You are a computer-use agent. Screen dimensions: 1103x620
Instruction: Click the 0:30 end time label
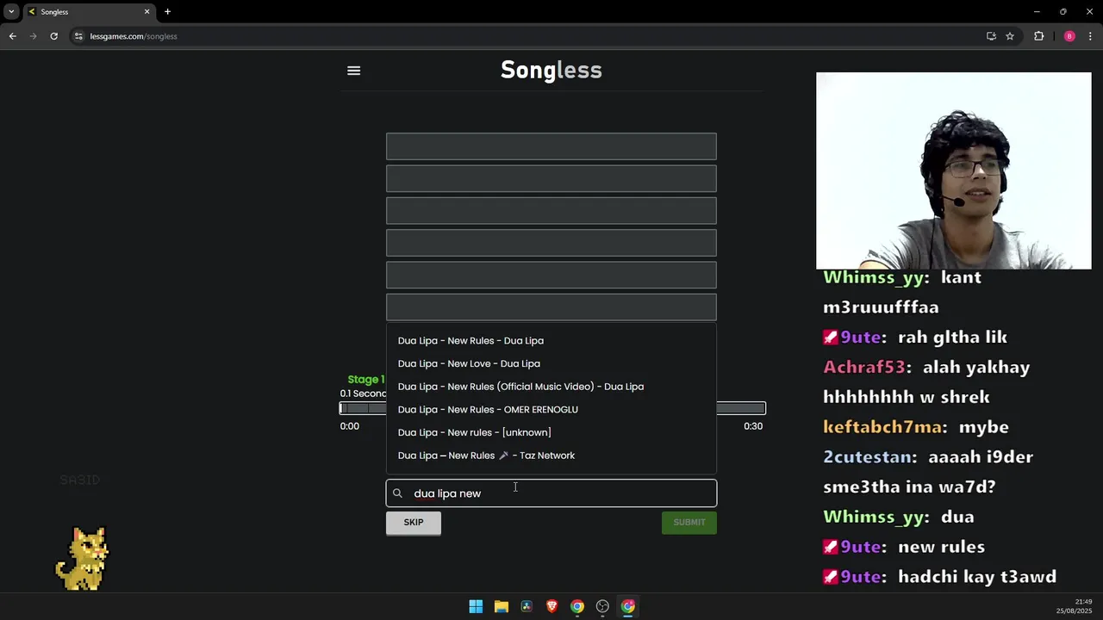pos(753,426)
